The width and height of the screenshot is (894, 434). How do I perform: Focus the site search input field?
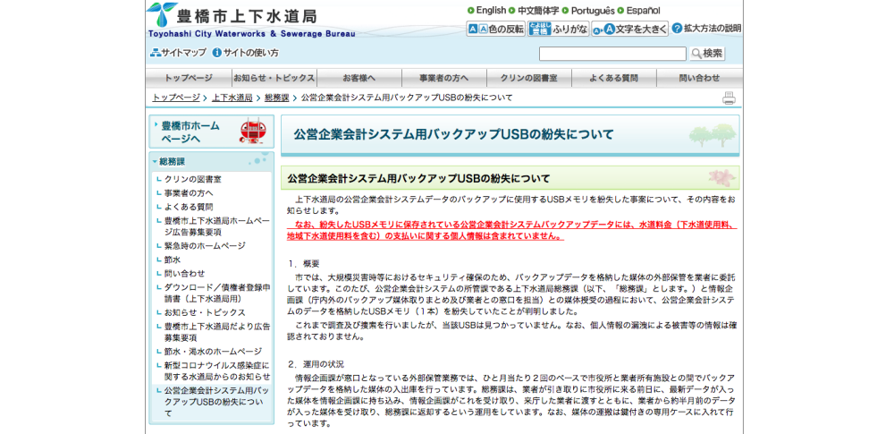click(612, 54)
